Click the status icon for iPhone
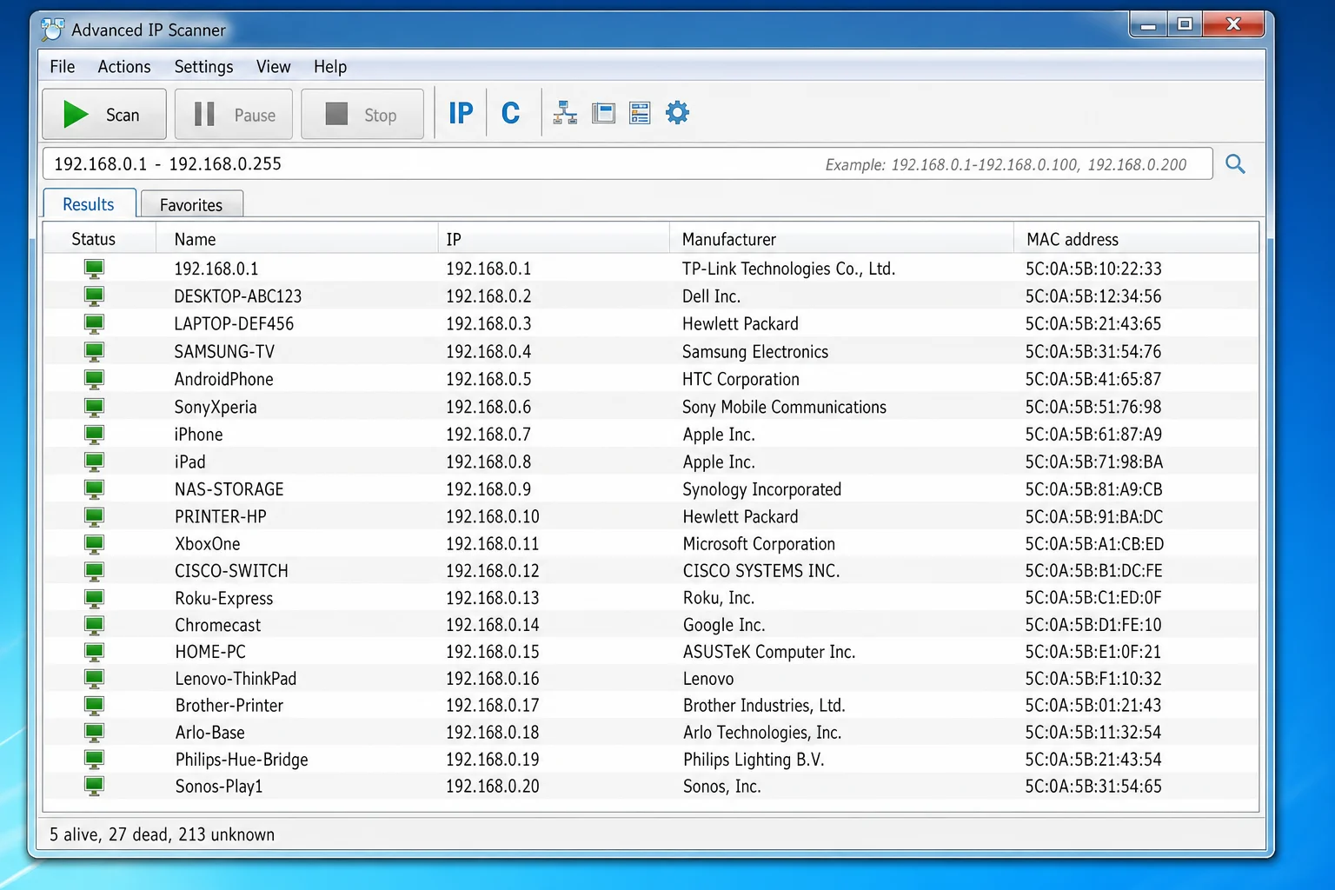Viewport: 1335px width, 890px height. [x=94, y=435]
